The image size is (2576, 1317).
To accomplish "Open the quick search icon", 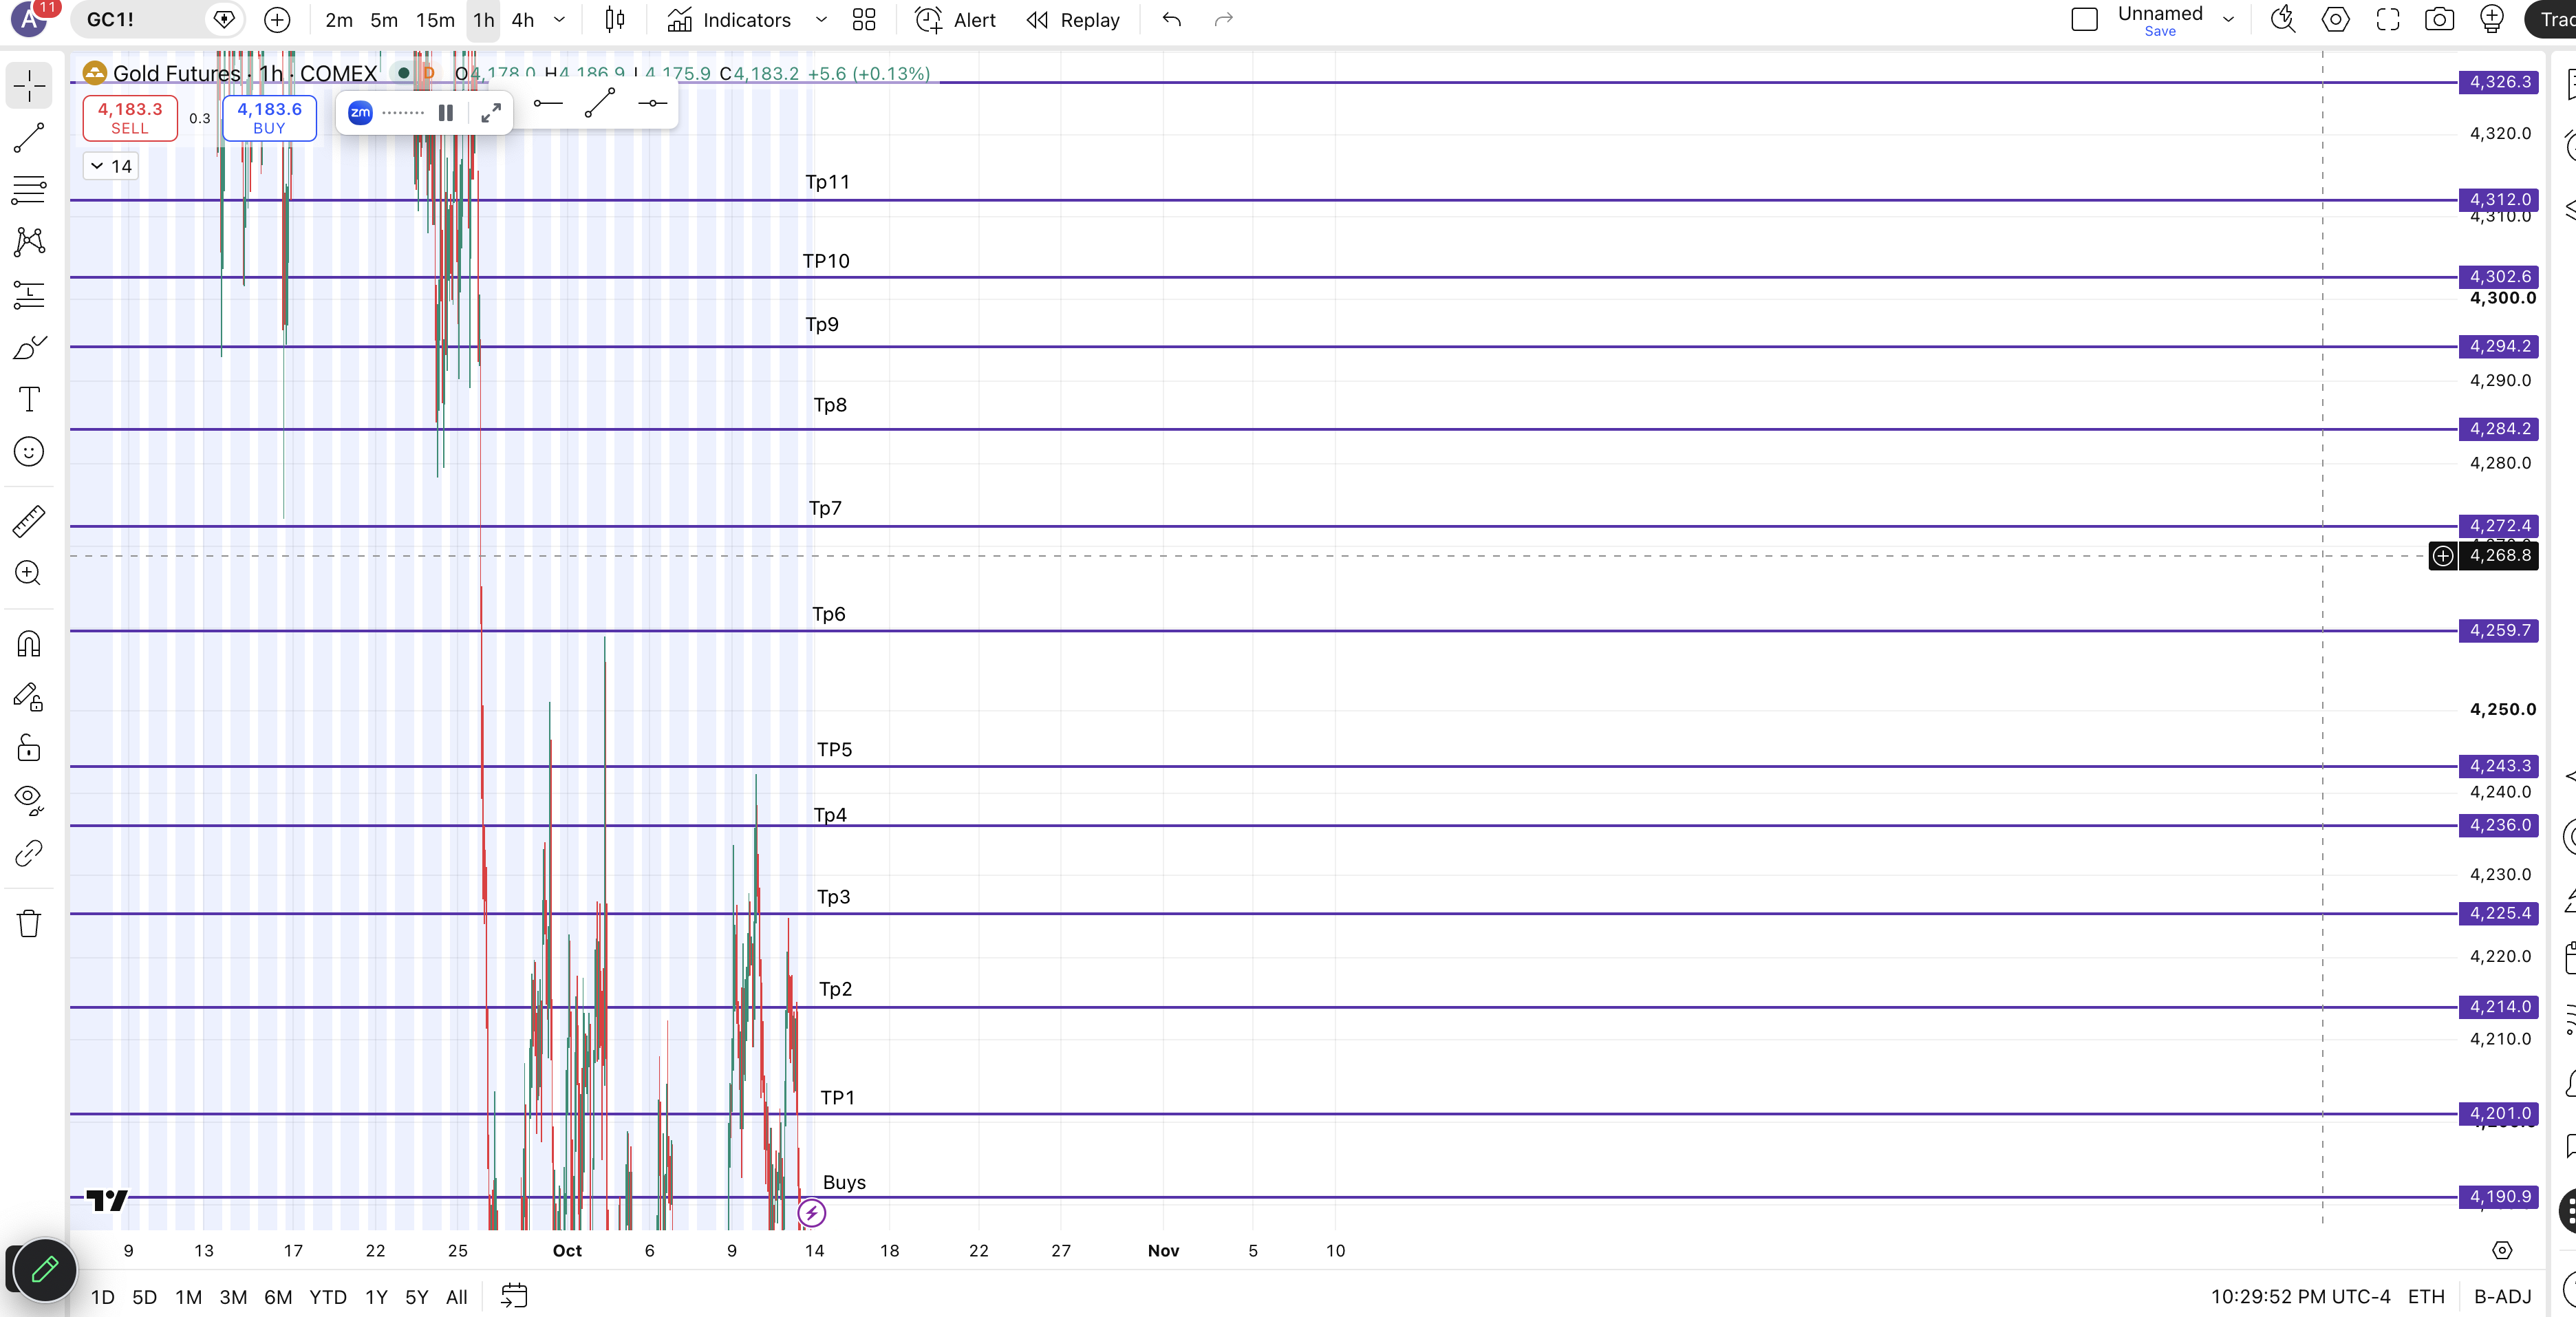I will click(x=2283, y=20).
